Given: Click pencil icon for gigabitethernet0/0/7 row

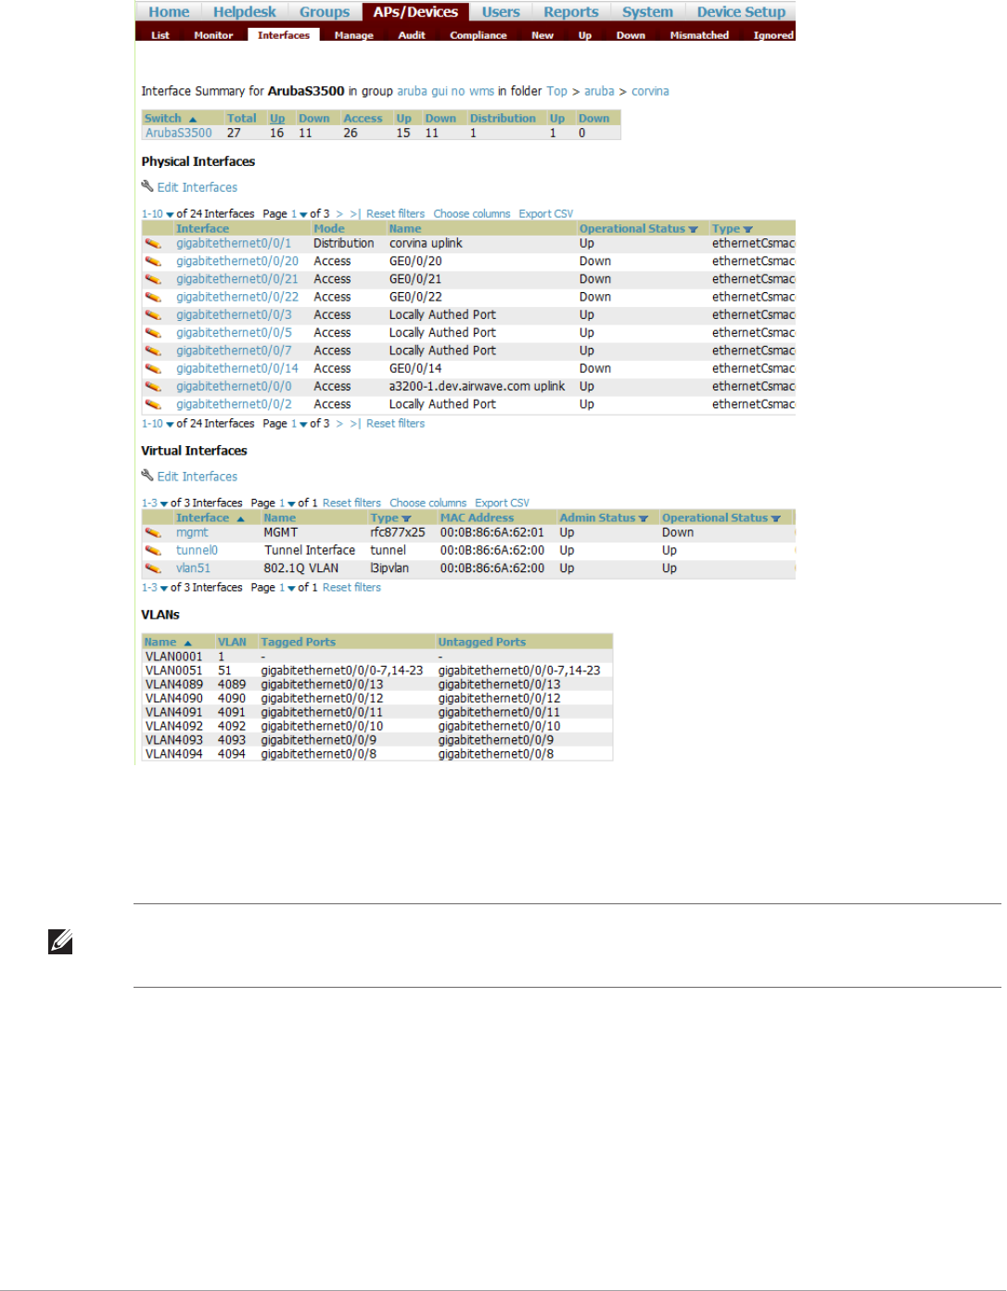Looking at the screenshot, I should [x=153, y=352].
